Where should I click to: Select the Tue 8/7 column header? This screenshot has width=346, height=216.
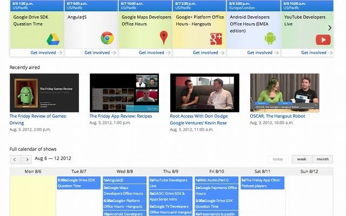pos(79,171)
